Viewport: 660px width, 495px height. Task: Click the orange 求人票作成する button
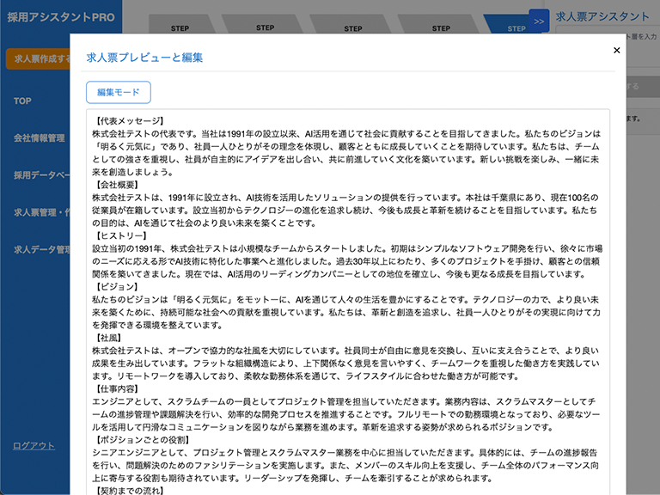pos(38,58)
